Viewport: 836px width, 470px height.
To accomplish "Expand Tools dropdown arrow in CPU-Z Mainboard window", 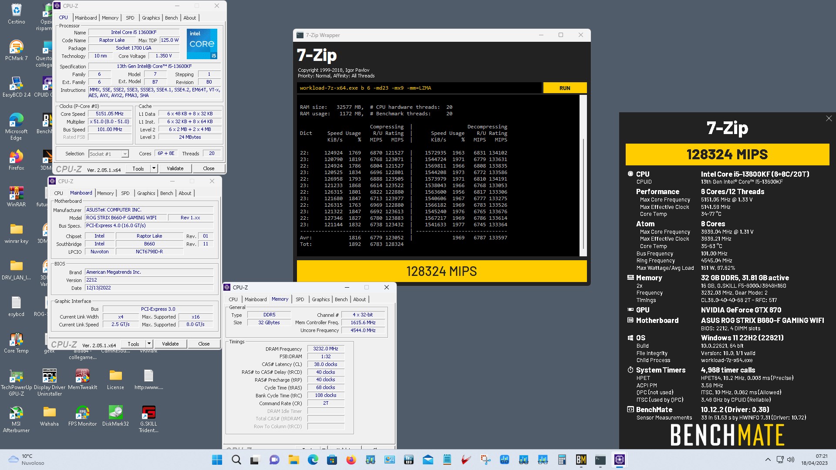I will point(149,344).
